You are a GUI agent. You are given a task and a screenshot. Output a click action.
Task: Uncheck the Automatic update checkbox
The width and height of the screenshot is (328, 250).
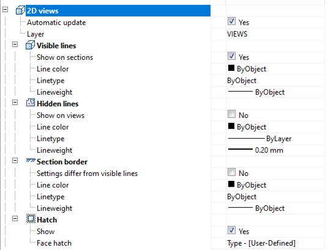231,21
